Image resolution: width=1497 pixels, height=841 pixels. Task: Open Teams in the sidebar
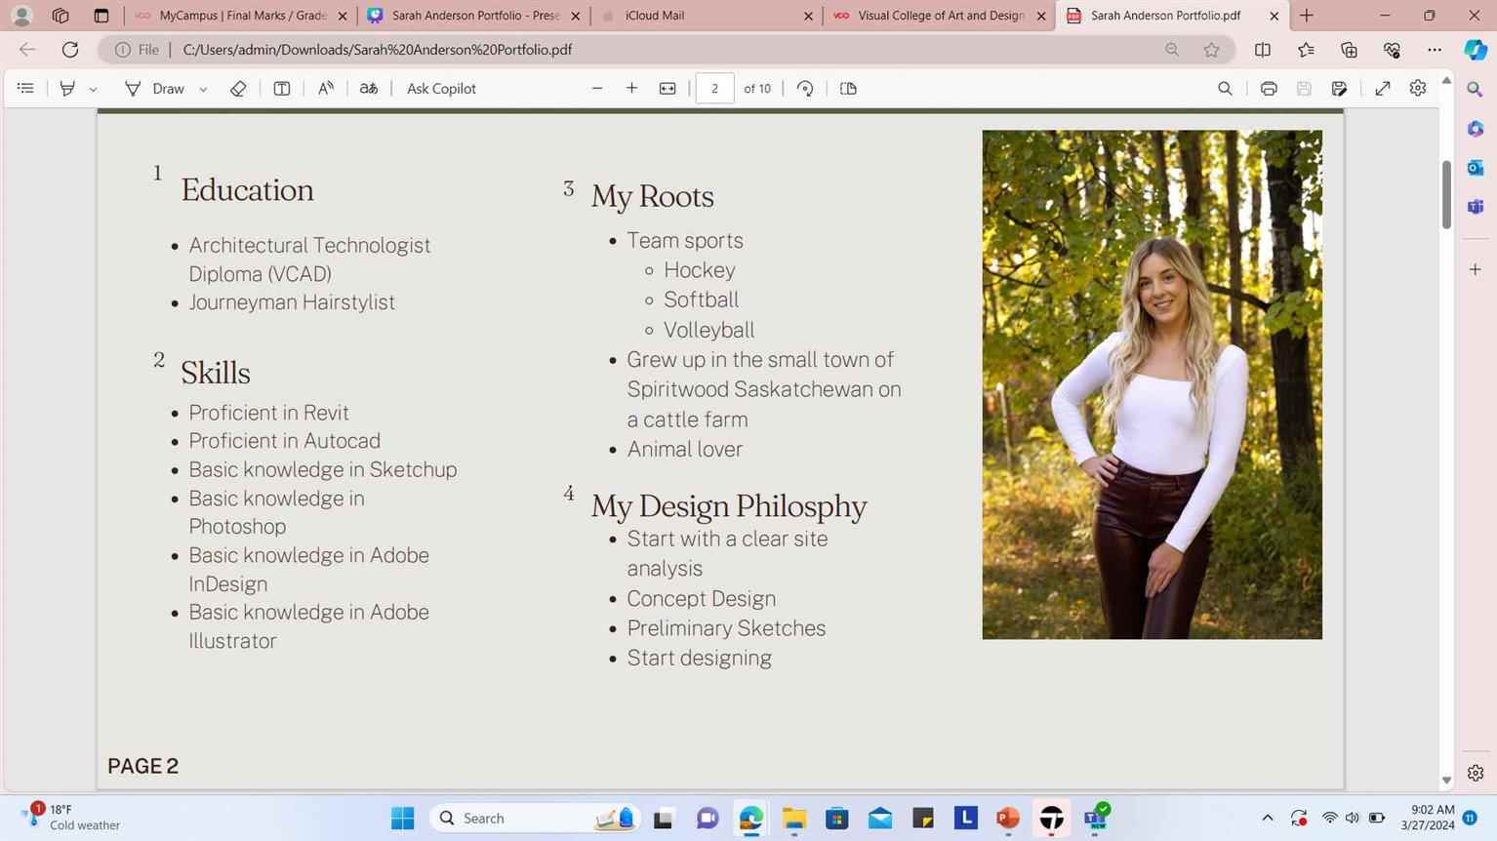[1476, 207]
